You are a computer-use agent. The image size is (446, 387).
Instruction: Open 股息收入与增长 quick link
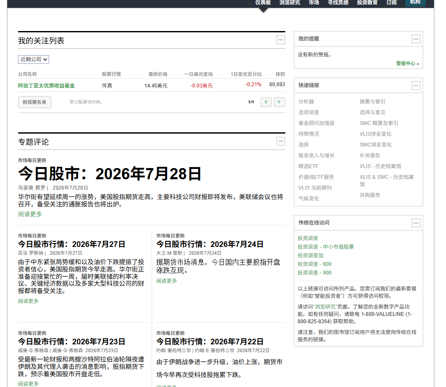pos(316,156)
